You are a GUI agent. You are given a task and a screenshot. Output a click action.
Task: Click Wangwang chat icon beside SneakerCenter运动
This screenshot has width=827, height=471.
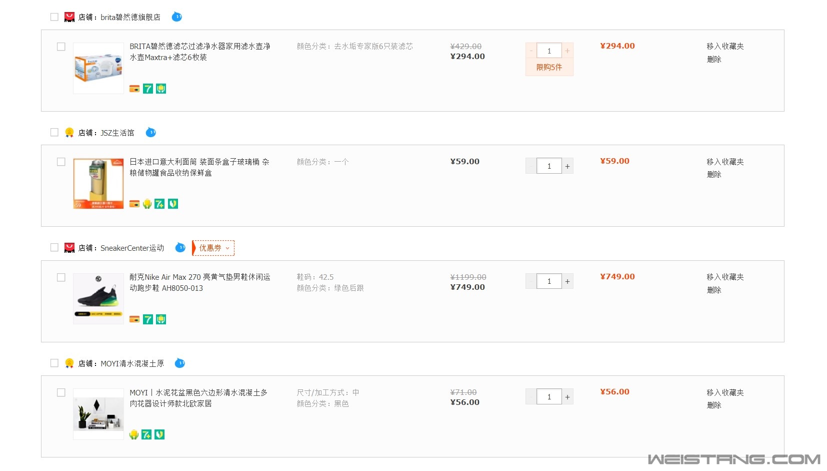pos(180,248)
